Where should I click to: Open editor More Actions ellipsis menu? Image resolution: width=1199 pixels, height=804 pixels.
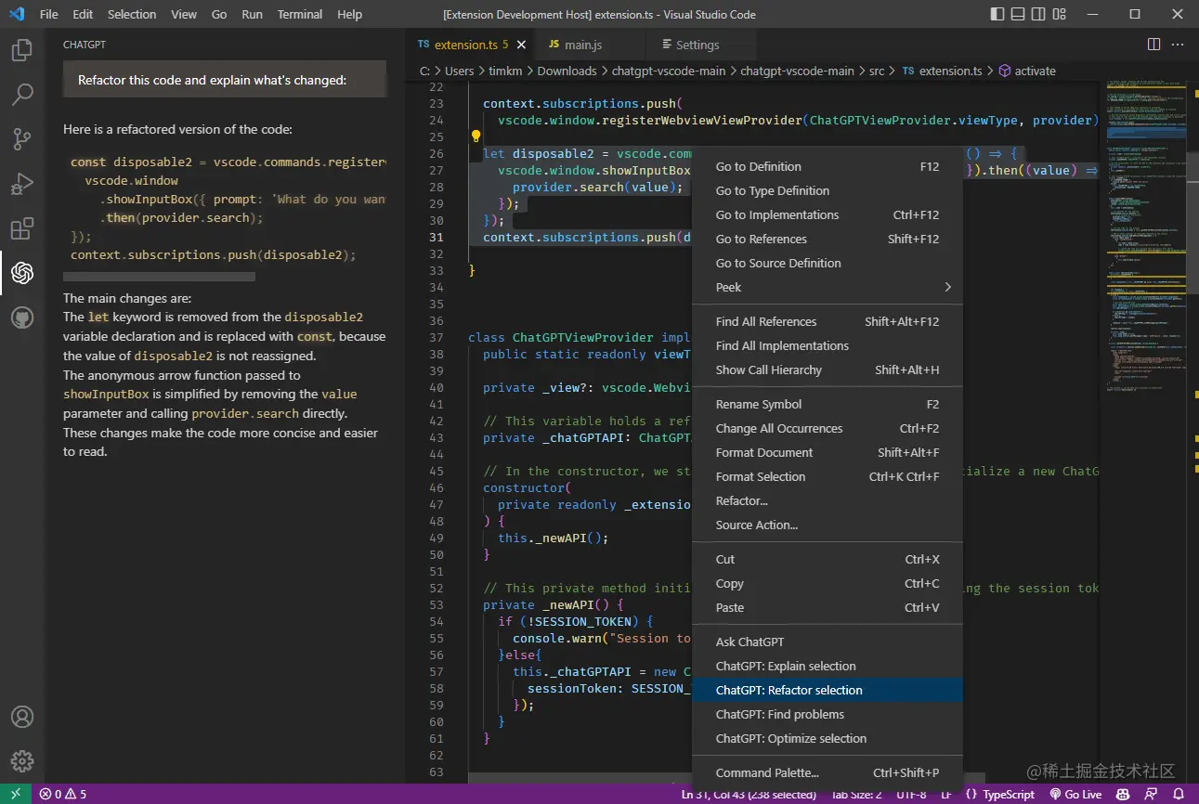tap(1178, 45)
